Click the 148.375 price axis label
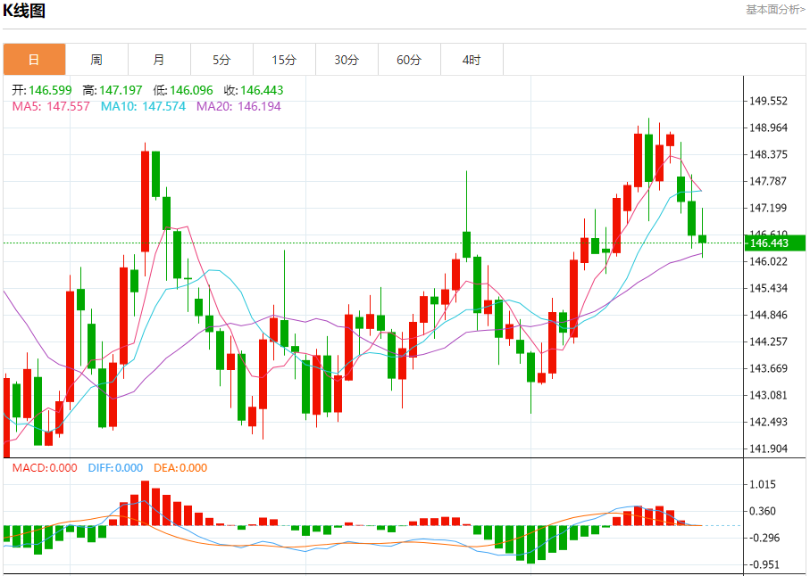Screen dimensions: 810x576 pyautogui.click(x=769, y=155)
